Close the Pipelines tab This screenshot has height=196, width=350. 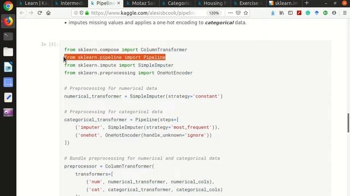[x=119, y=3]
